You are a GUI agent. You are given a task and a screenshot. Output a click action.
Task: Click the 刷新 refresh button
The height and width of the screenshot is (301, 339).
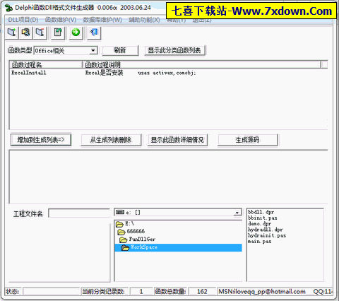pyautogui.click(x=120, y=50)
